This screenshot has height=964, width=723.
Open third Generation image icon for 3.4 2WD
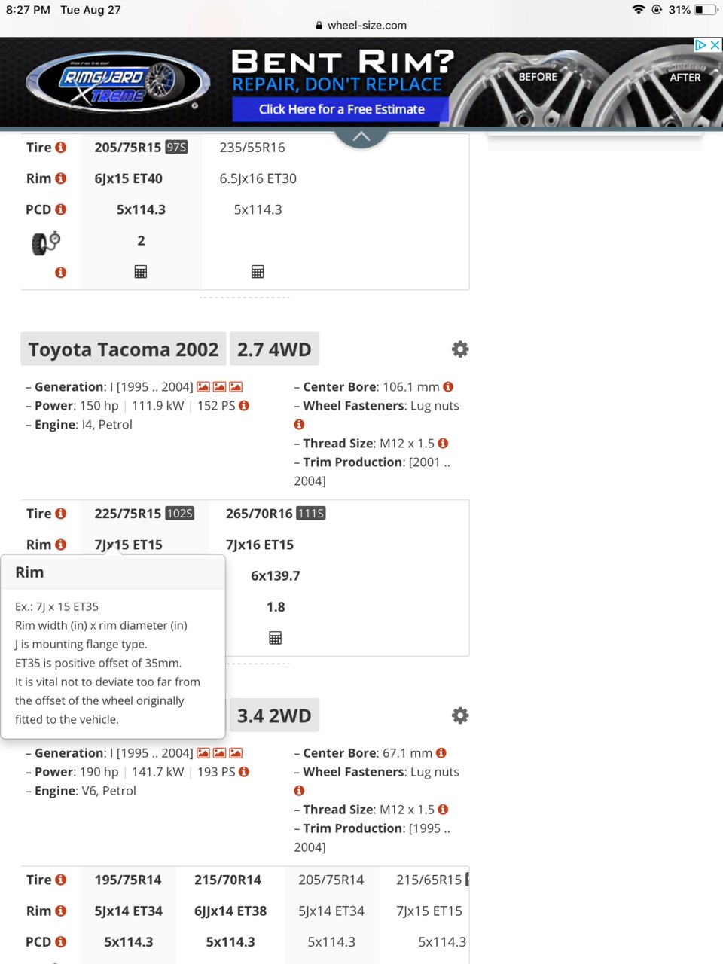coord(236,753)
